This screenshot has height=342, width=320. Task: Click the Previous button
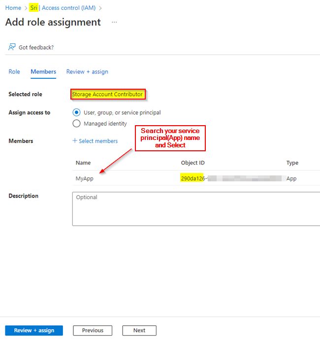(93, 331)
